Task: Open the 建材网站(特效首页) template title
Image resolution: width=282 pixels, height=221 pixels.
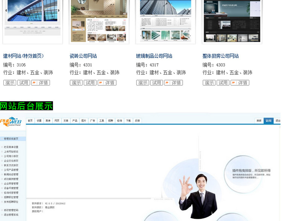Action: (x=23, y=56)
